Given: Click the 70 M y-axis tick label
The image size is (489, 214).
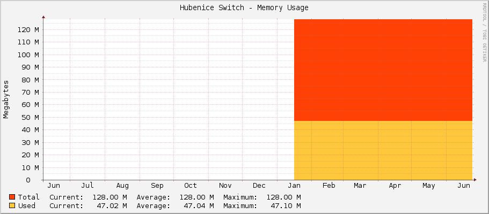Looking at the screenshot, I should [31, 93].
